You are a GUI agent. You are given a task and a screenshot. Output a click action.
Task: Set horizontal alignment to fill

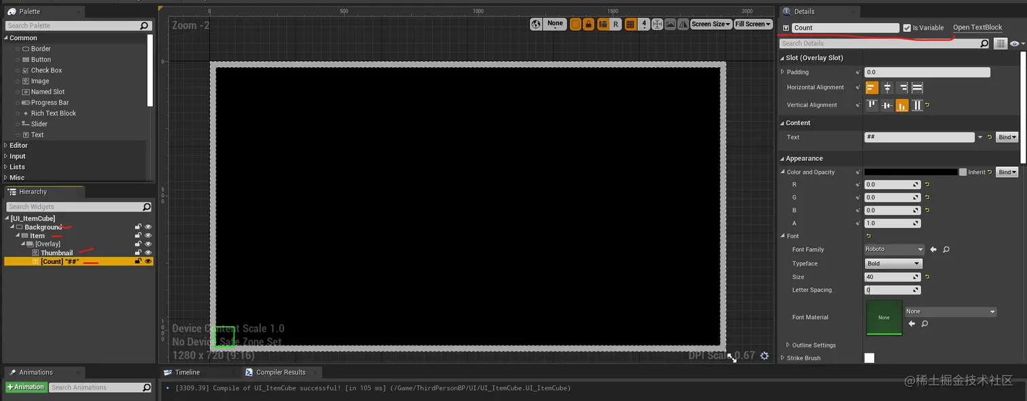[917, 88]
